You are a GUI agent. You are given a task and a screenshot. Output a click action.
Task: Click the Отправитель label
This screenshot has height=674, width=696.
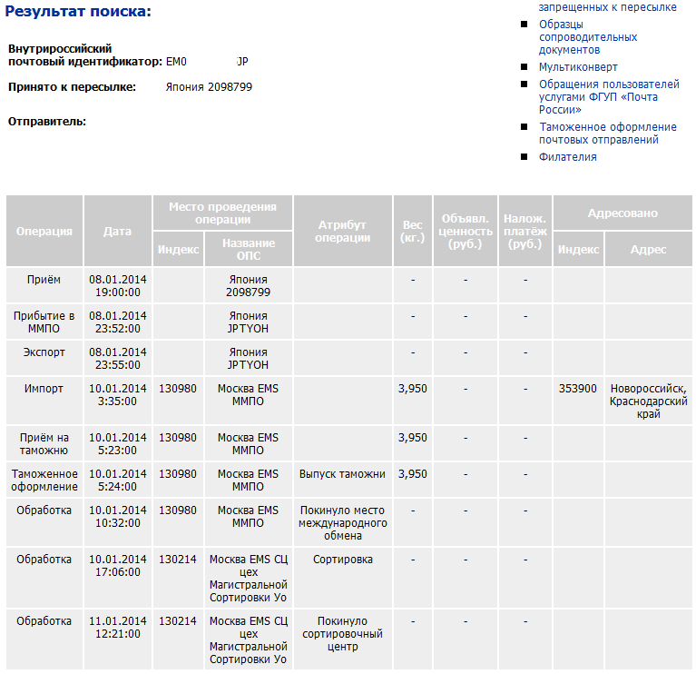(47, 122)
